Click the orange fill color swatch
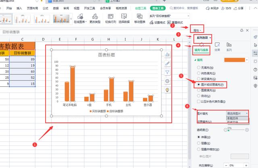Image resolution: width=258 pixels, height=168 pixels. click(x=235, y=60)
